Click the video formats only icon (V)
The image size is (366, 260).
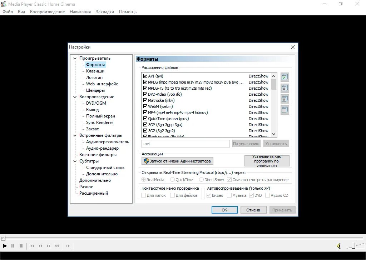pos(285,99)
